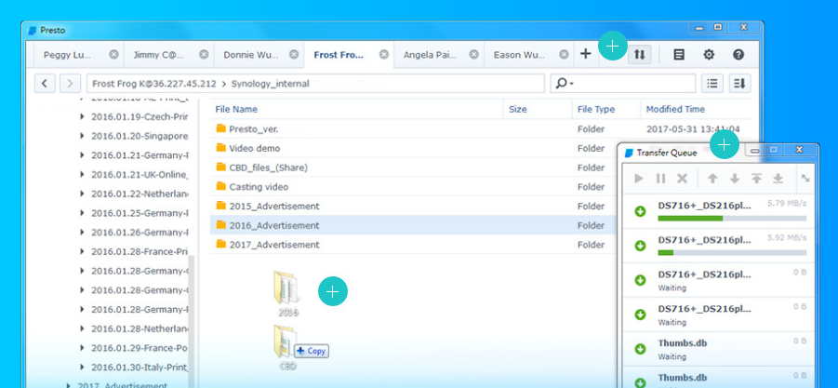838x388 pixels.
Task: Expand the 2016.01.29-France-Po tree node
Action: (82, 348)
